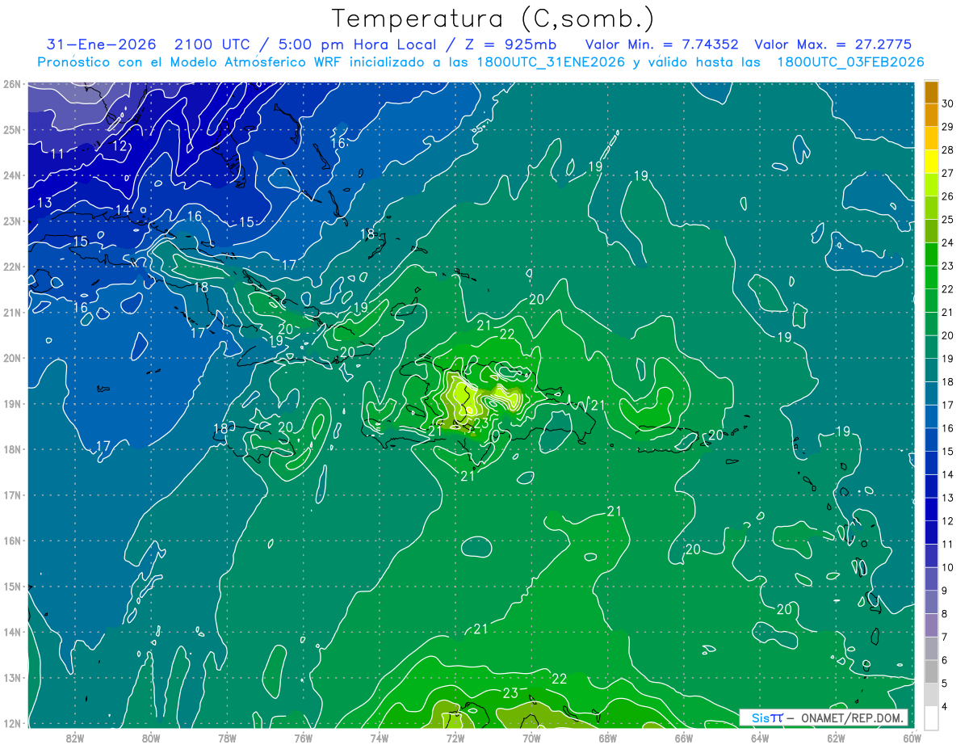969x749 pixels.
Task: Click longitude axis label "68W"
Action: tap(608, 738)
